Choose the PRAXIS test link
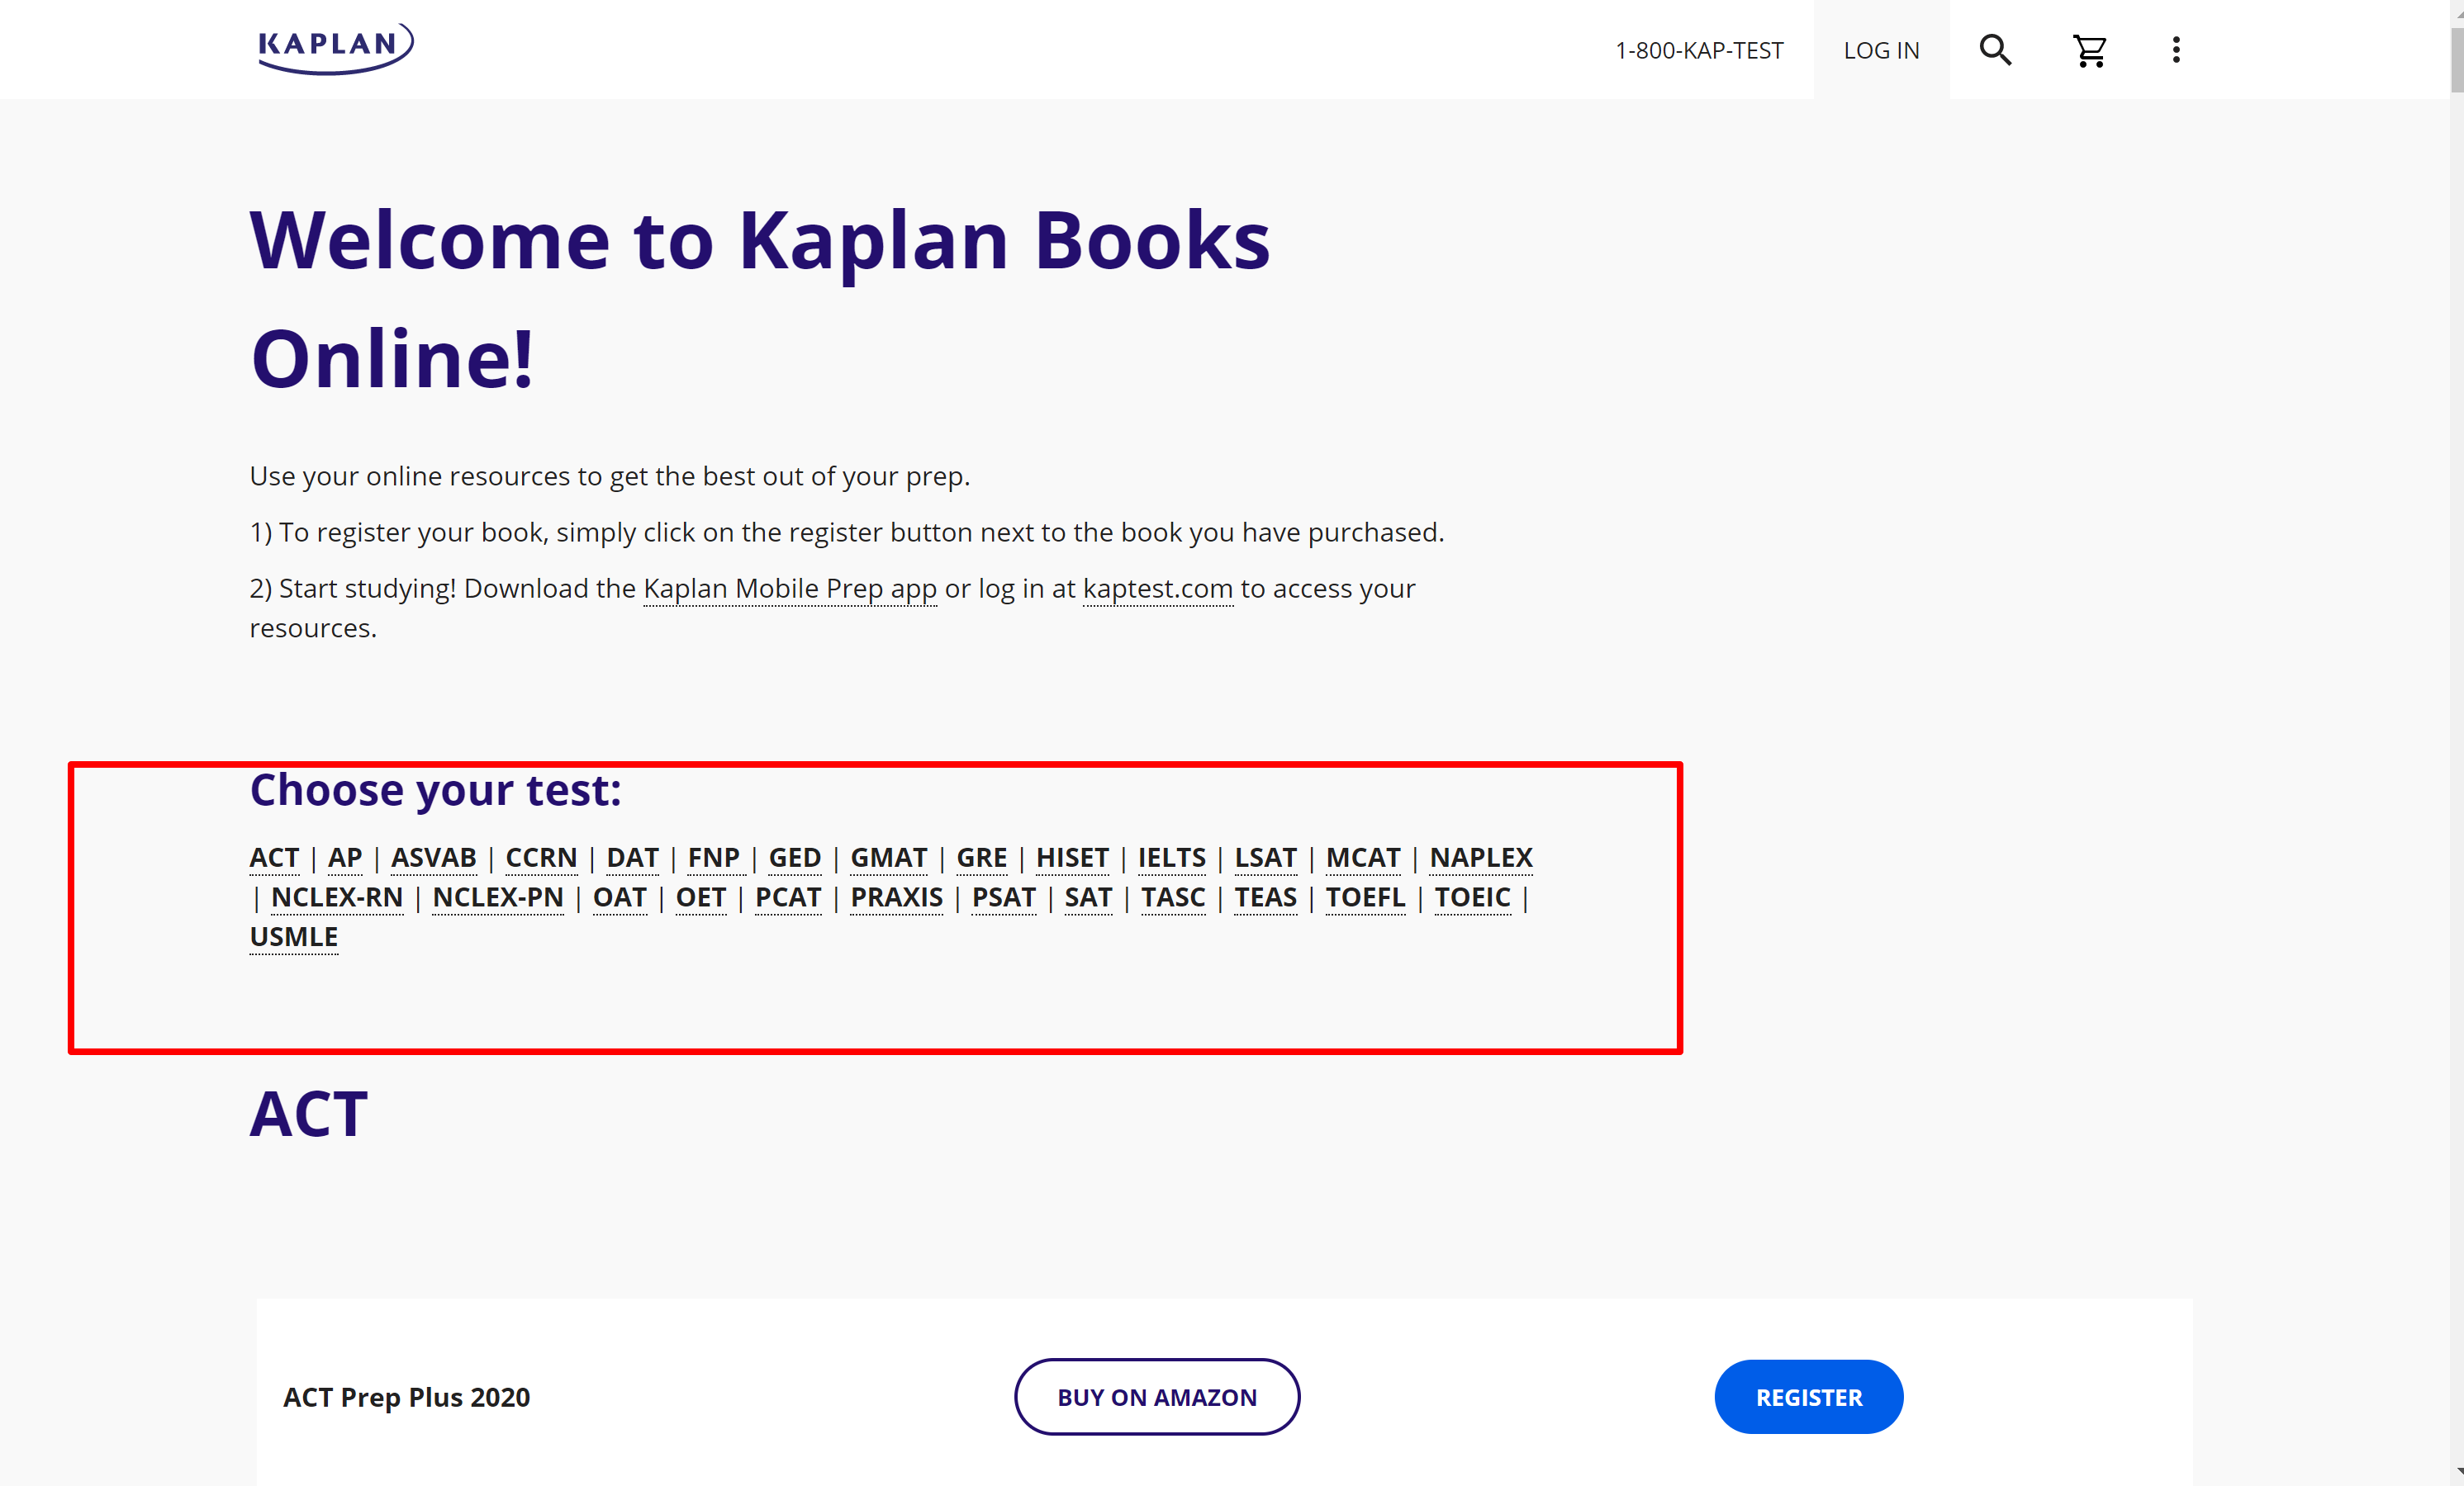Screen dimensions: 2464x1486 pos(896,897)
